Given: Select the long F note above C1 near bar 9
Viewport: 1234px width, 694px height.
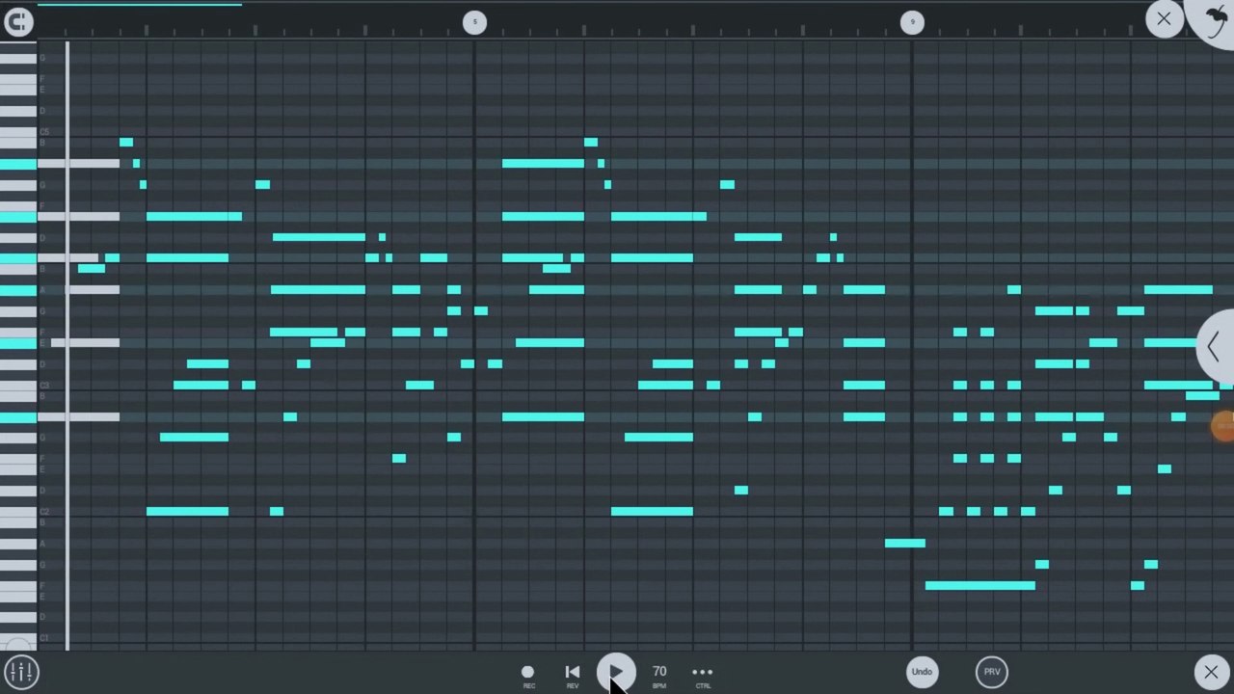Looking at the screenshot, I should pos(980,585).
